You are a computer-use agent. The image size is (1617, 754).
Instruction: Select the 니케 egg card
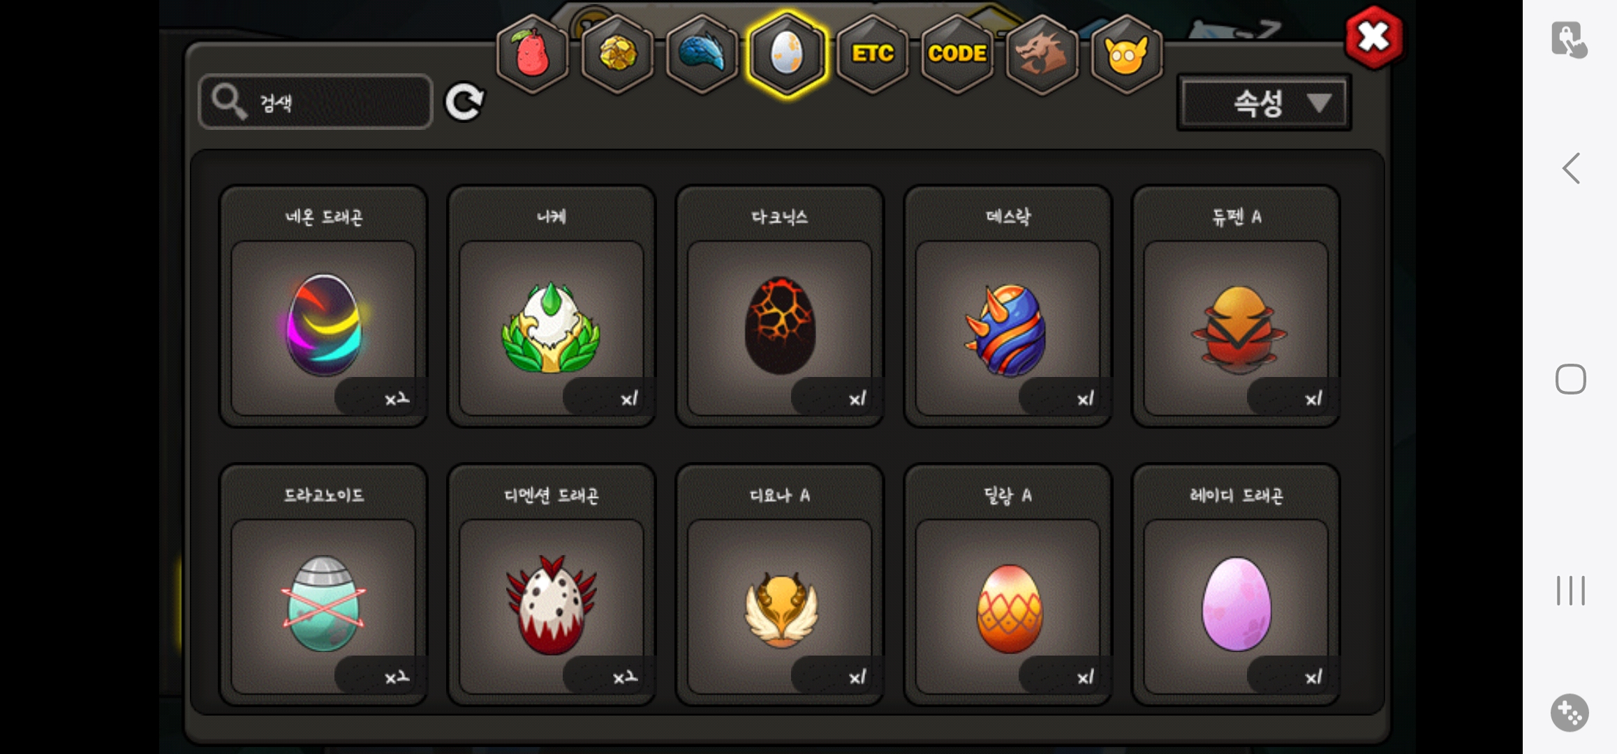click(x=552, y=306)
